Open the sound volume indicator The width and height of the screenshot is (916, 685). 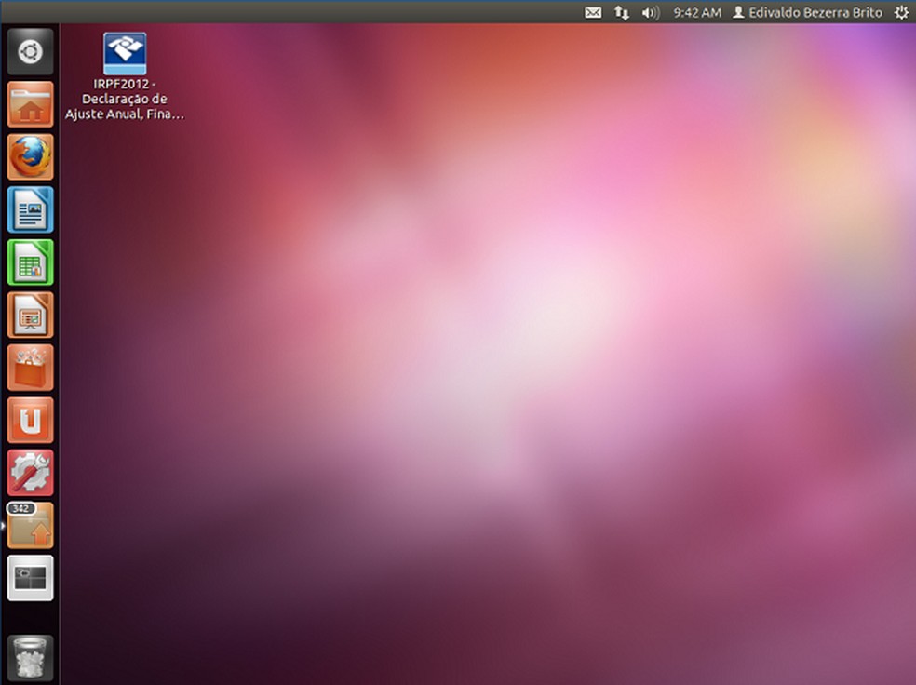(x=650, y=12)
